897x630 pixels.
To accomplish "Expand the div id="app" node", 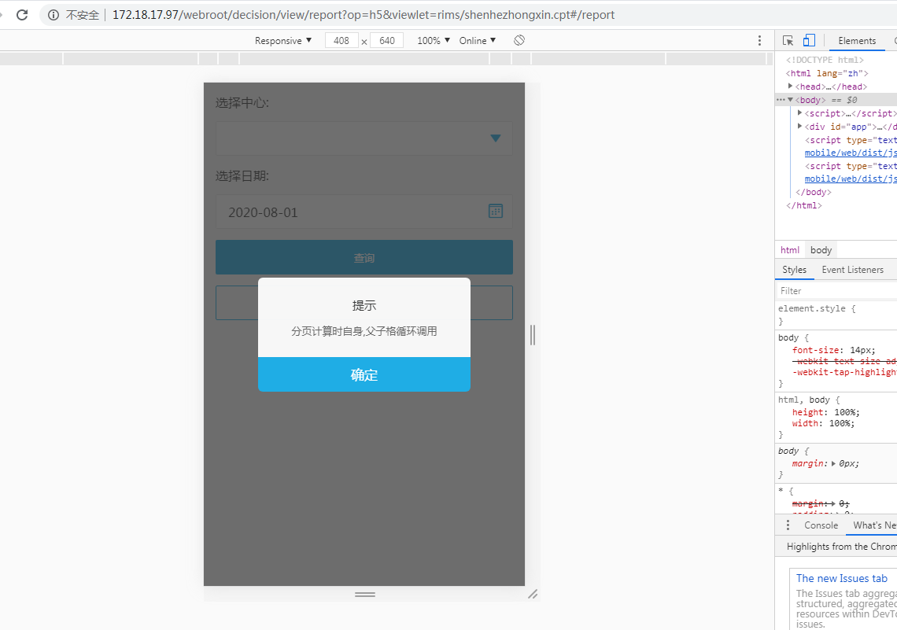I will [x=799, y=127].
